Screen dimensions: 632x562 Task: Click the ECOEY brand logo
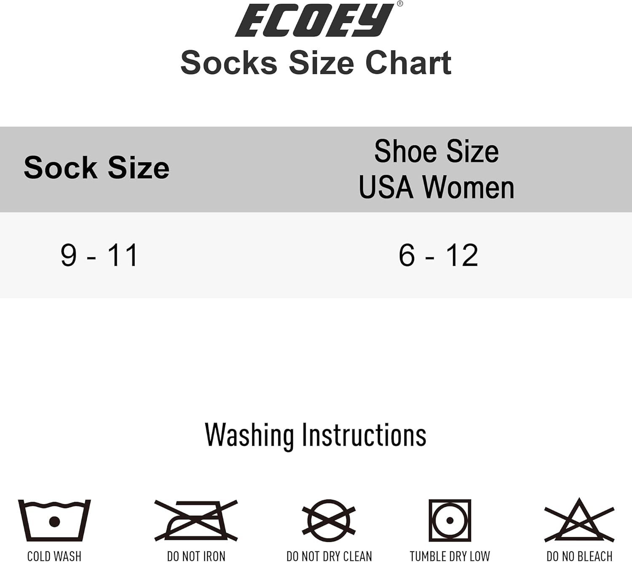point(315,20)
